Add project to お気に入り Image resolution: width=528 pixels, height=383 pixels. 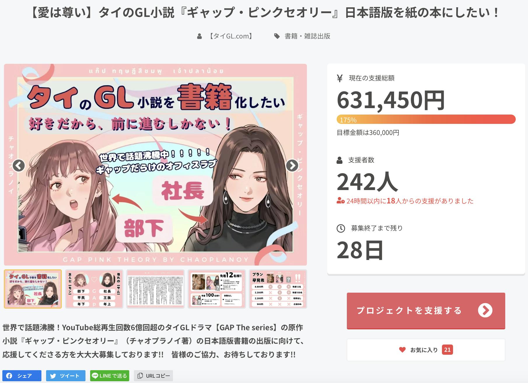tap(426, 350)
